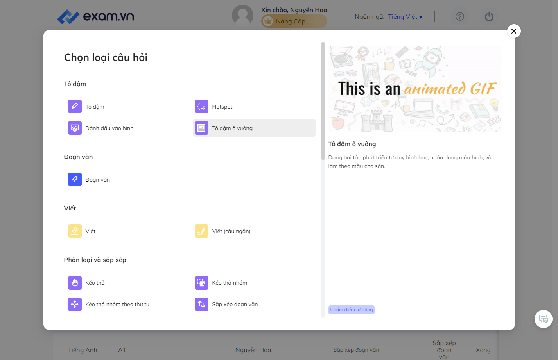Open the Tiếng Việt language dropdown

coord(405,17)
